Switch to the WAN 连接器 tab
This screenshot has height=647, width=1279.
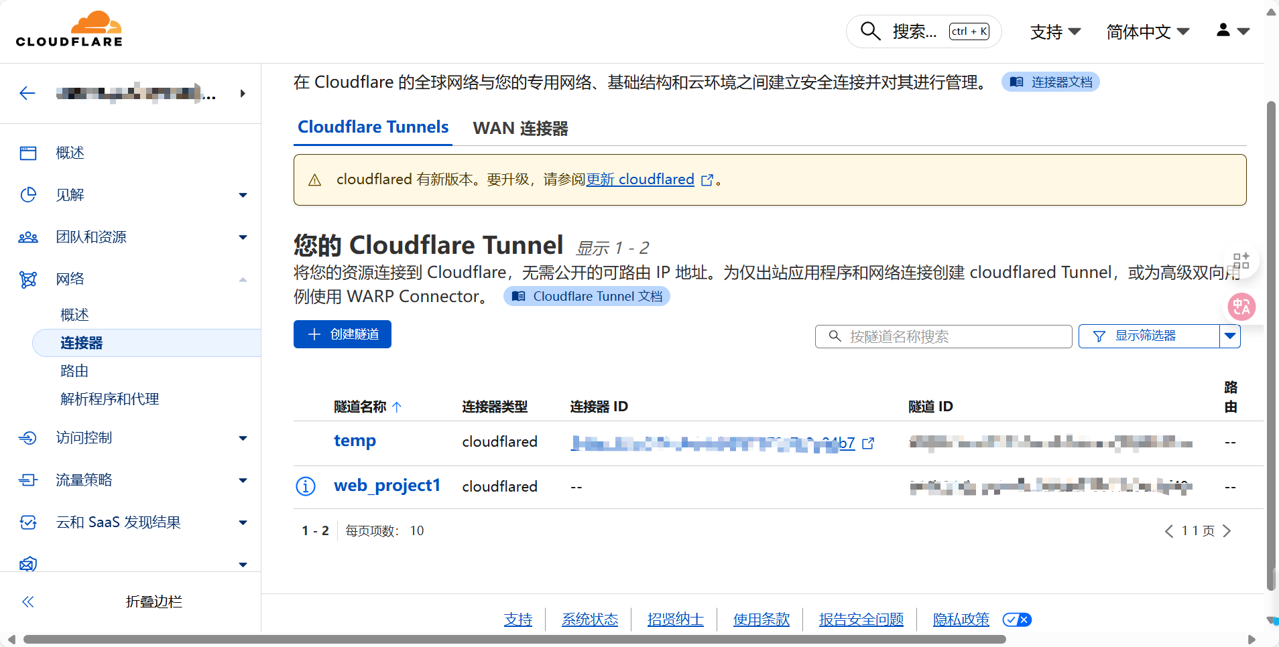(520, 128)
